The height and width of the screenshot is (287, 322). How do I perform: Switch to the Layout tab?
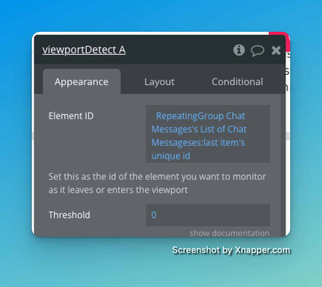click(160, 82)
